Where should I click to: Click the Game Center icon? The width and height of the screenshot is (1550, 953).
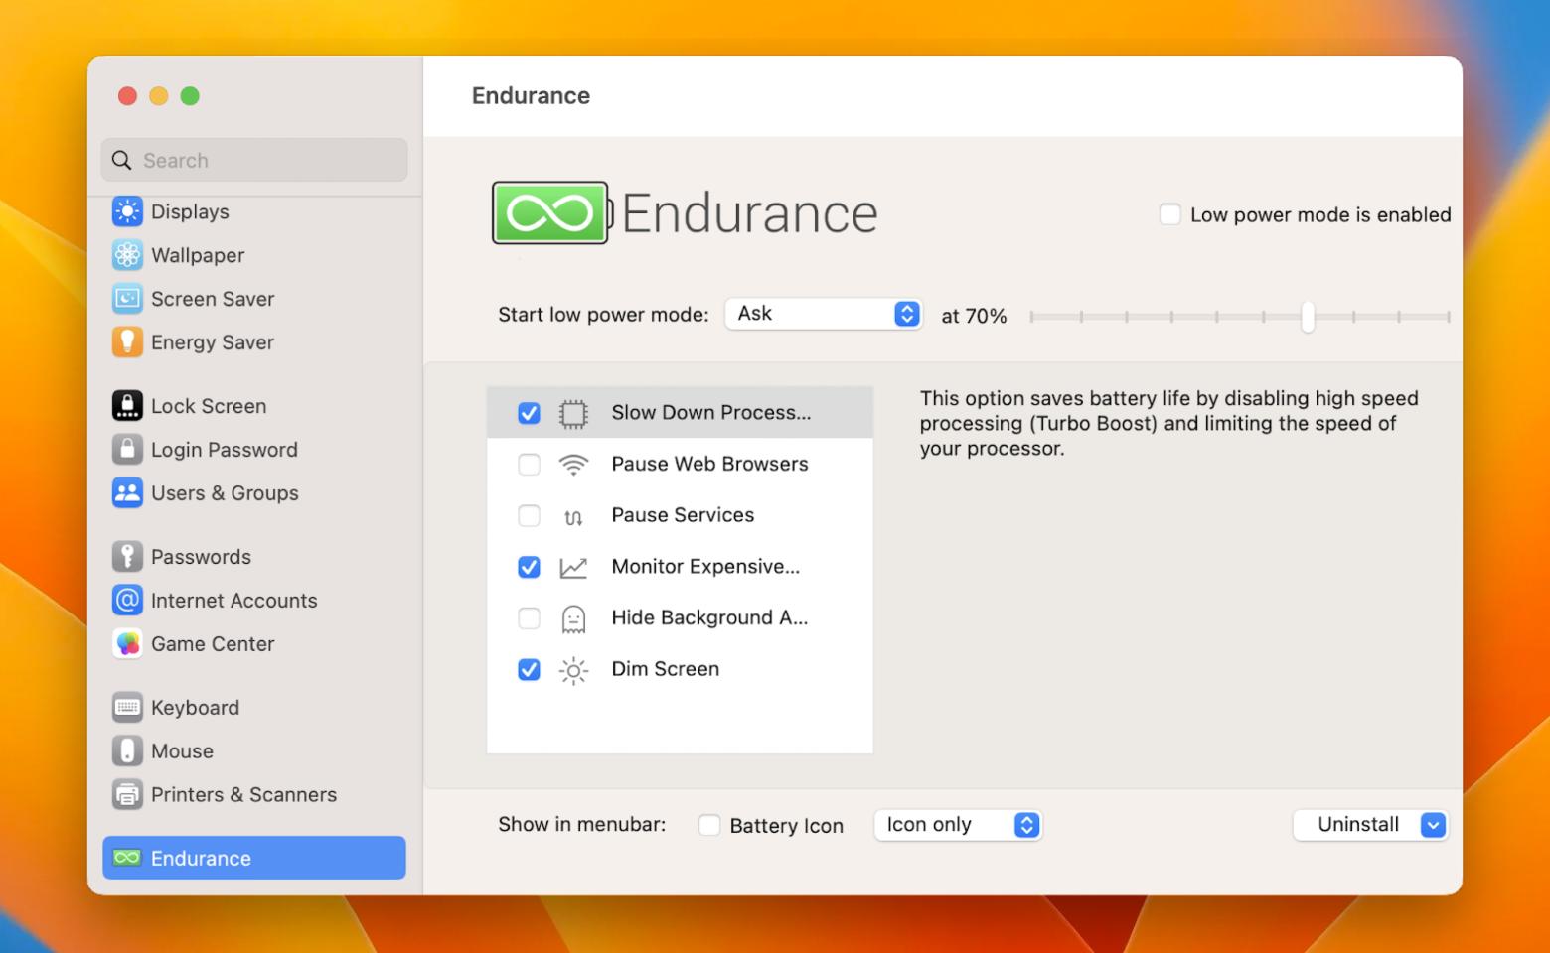pyautogui.click(x=127, y=644)
